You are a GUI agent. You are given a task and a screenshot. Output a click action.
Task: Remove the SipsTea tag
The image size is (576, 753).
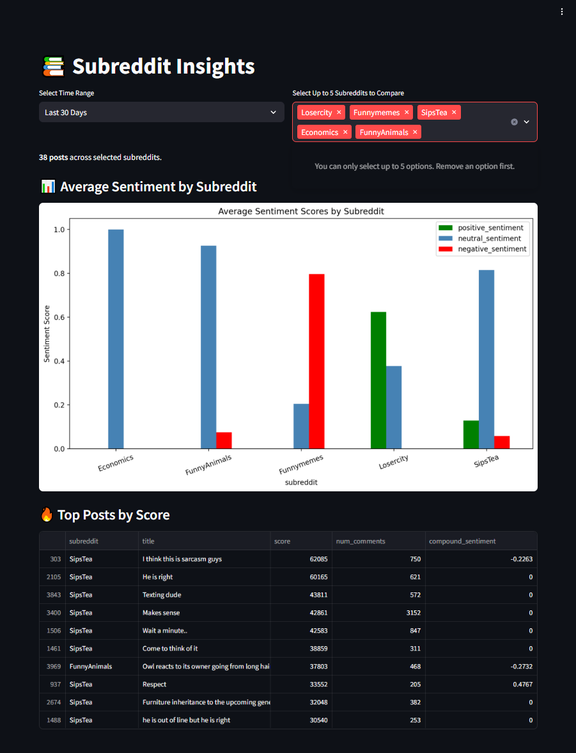coord(454,113)
